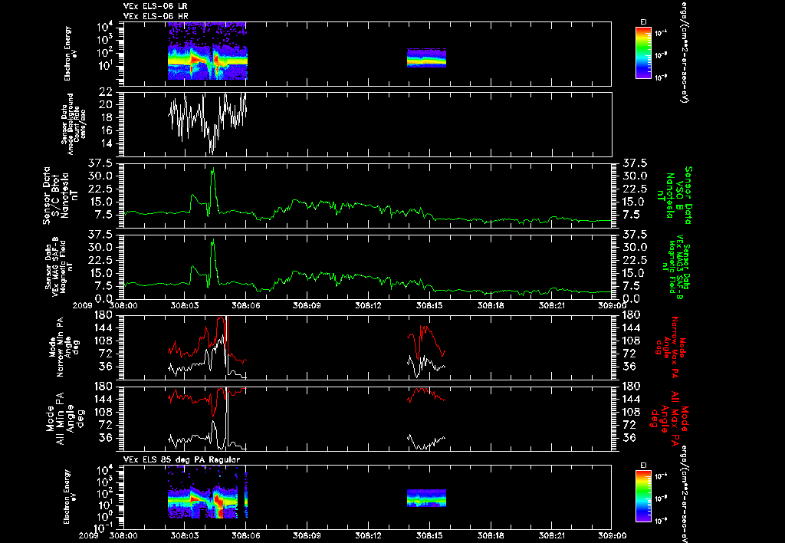
Task: Click "308:00" under the 85 deg PA spectrogram
Action: 123,535
